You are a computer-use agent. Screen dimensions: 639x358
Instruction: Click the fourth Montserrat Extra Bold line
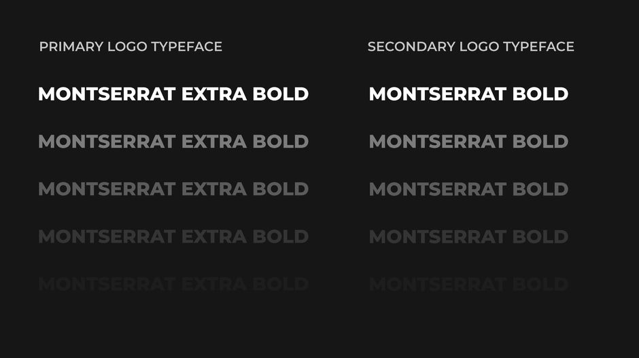click(173, 237)
